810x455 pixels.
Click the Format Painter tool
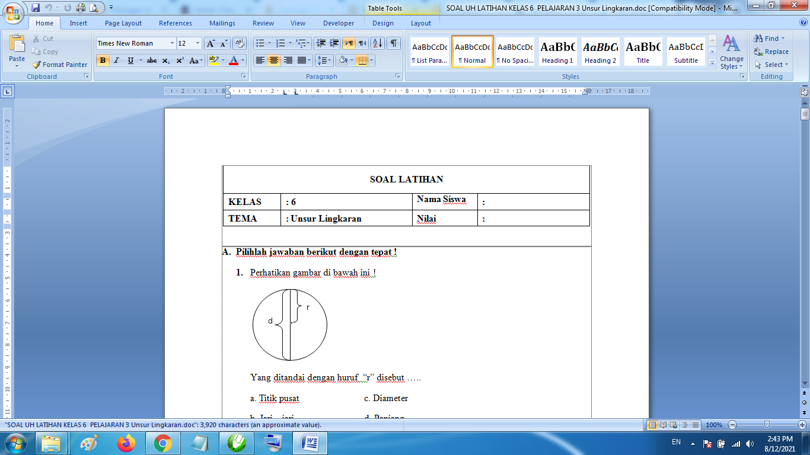click(59, 65)
